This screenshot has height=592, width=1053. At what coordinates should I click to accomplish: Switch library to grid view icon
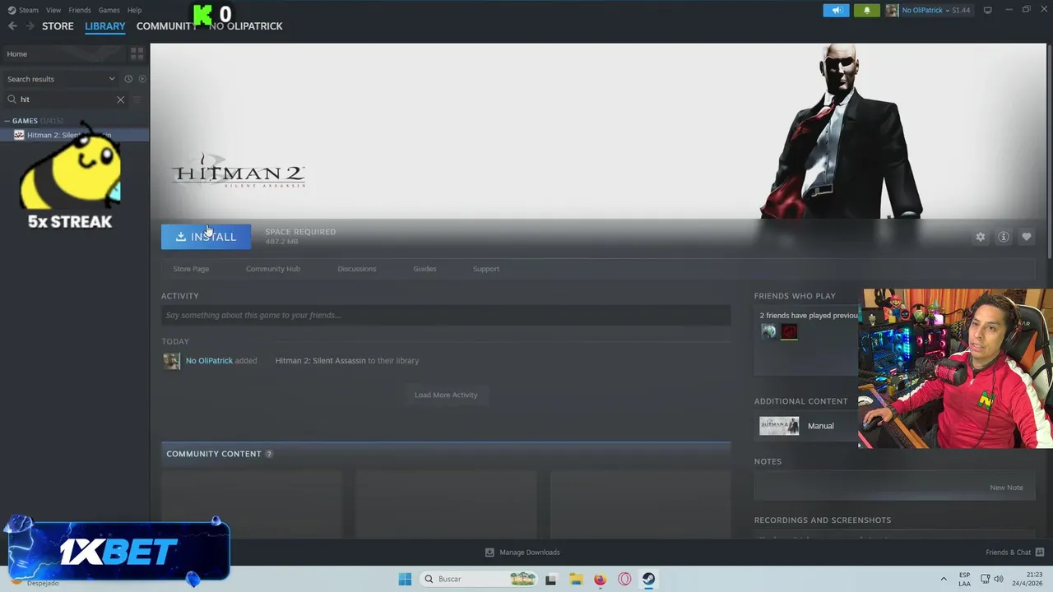coord(137,53)
